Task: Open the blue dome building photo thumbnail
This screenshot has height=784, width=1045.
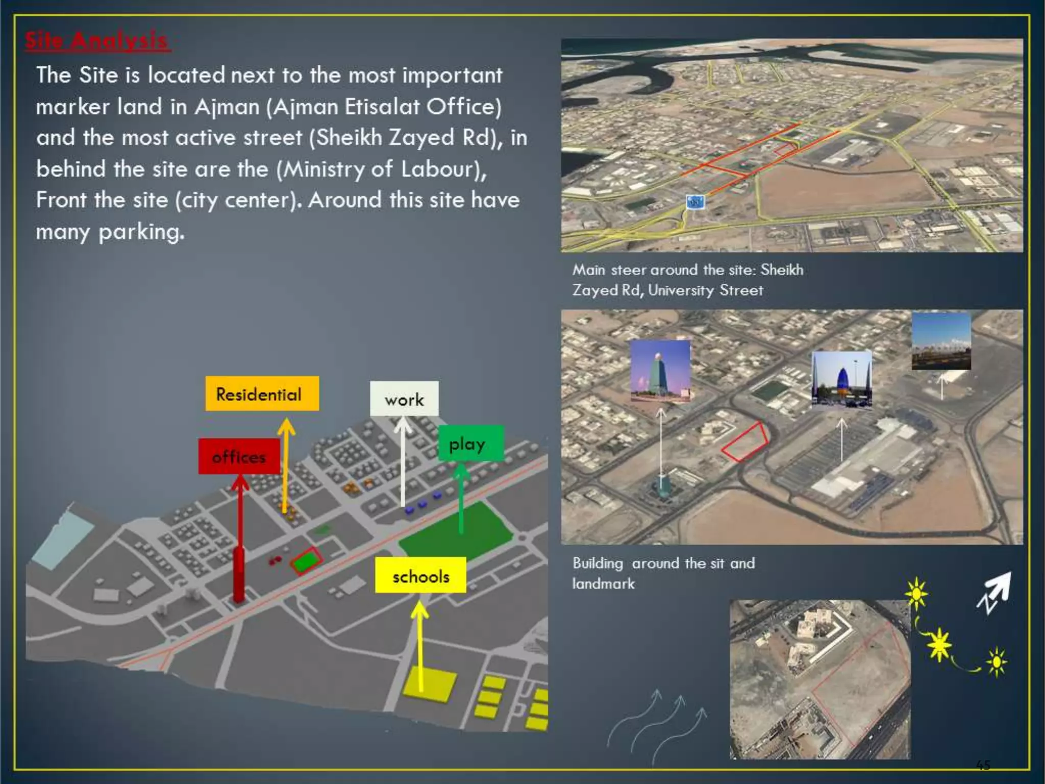Action: (841, 380)
